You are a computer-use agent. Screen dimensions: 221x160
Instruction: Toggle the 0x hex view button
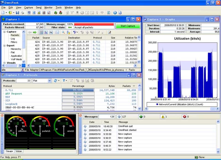coord(51,33)
